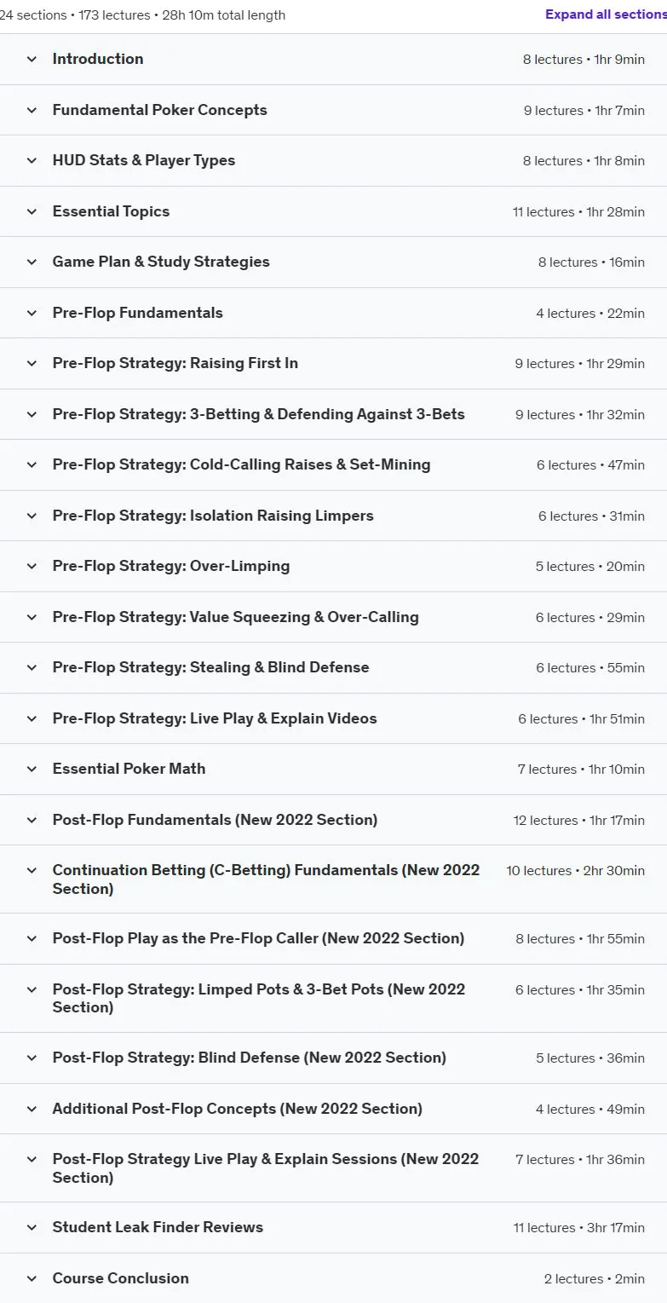Click chevron beside Stealing & Blind Defense
Screen dimensions: 667x1303
point(32,668)
